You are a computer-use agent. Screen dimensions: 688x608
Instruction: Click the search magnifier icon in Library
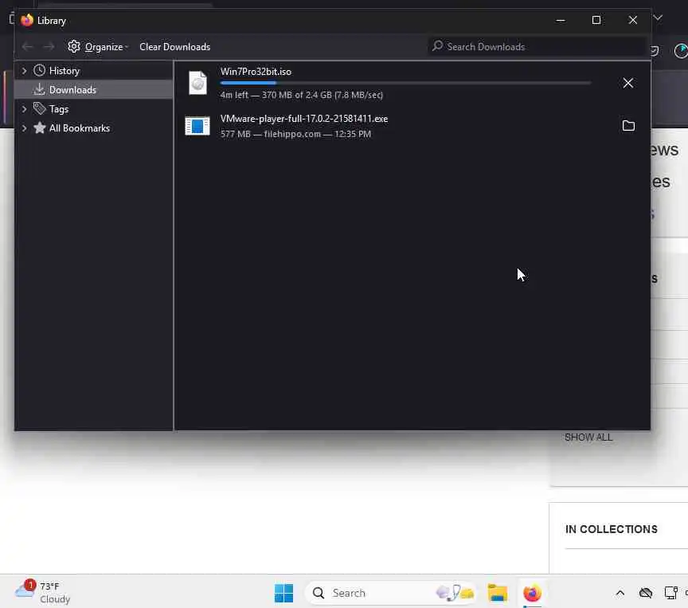[437, 45]
